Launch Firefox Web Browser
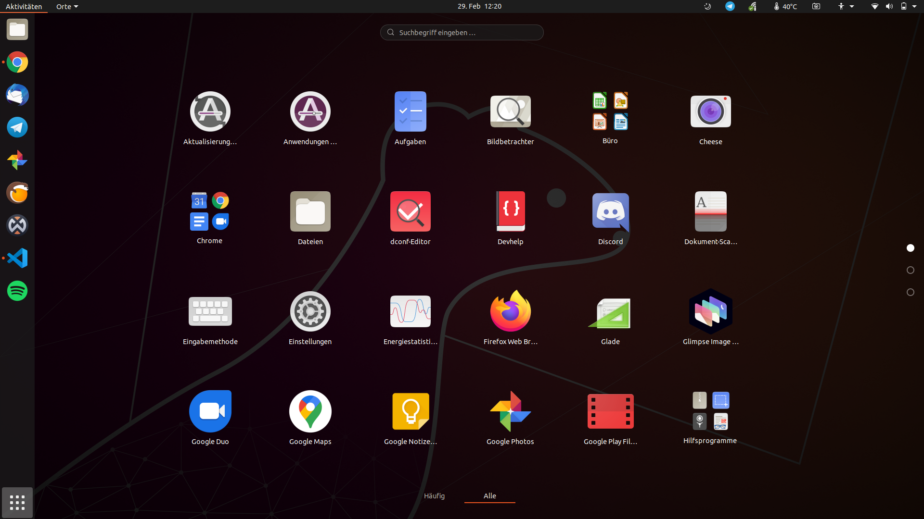 click(x=510, y=312)
